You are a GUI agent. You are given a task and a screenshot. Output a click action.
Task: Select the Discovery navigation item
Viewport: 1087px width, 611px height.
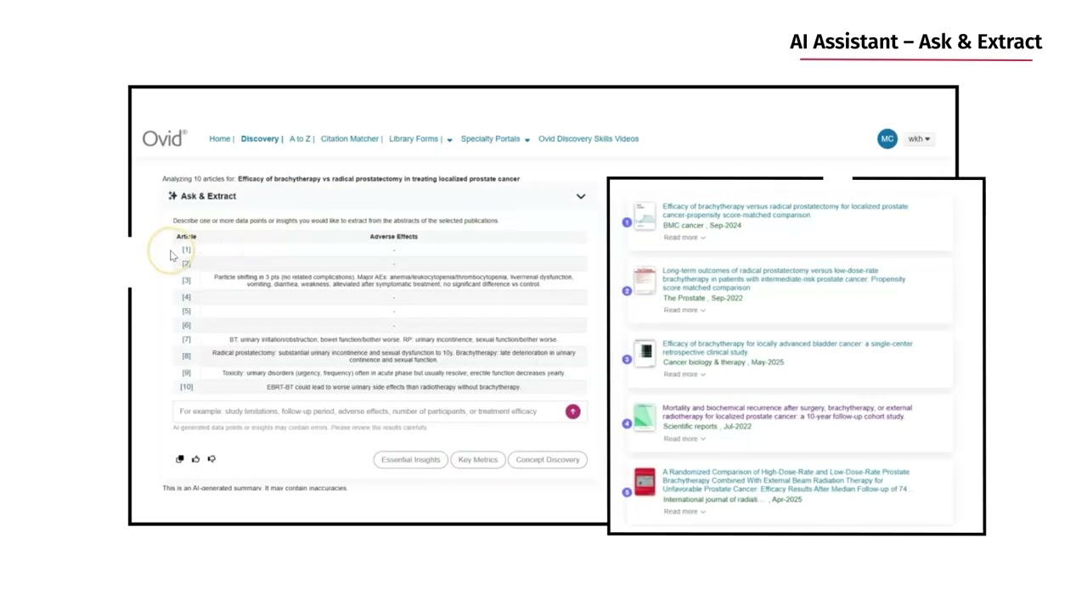(x=259, y=139)
